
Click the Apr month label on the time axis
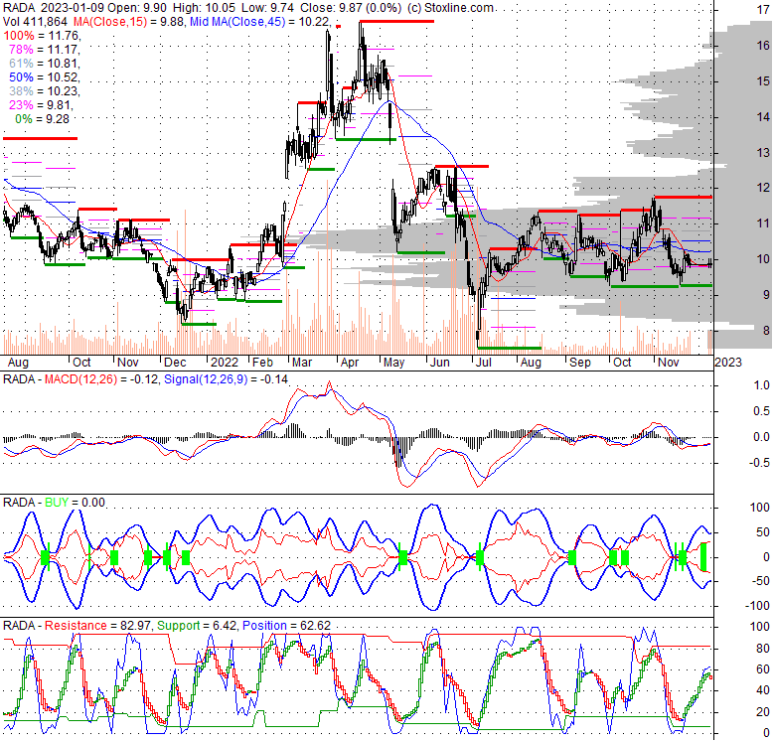coord(350,363)
